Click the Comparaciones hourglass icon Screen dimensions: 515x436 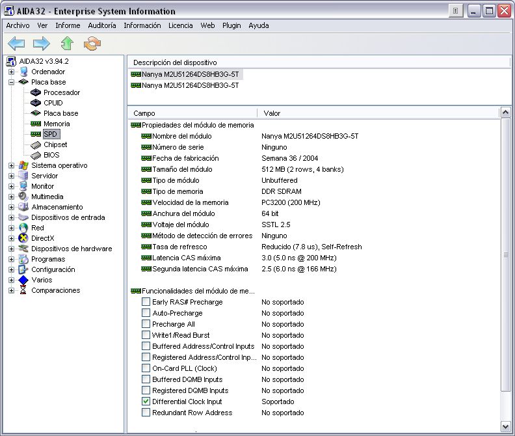pyautogui.click(x=23, y=290)
